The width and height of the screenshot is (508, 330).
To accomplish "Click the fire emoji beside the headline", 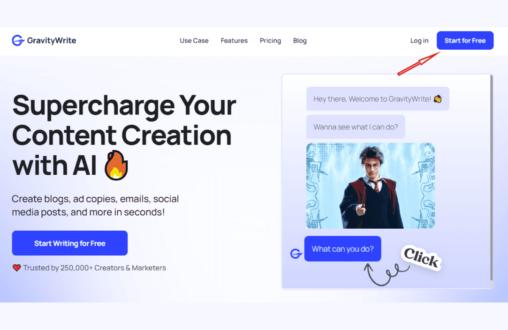I will 116,165.
